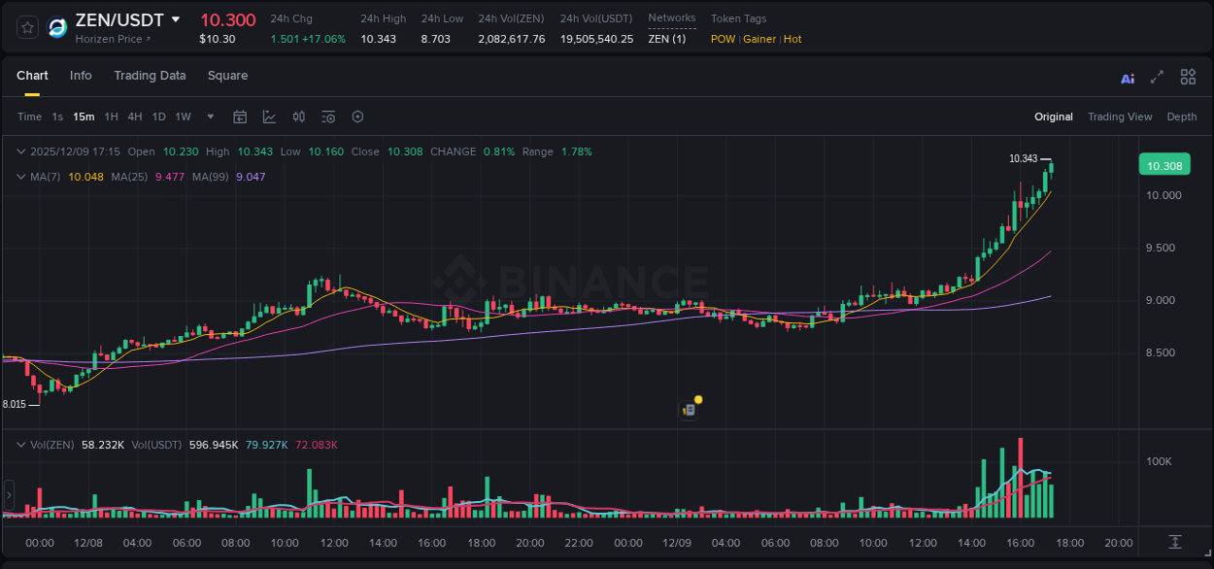
Task: Open the Info tab
Action: point(81,76)
